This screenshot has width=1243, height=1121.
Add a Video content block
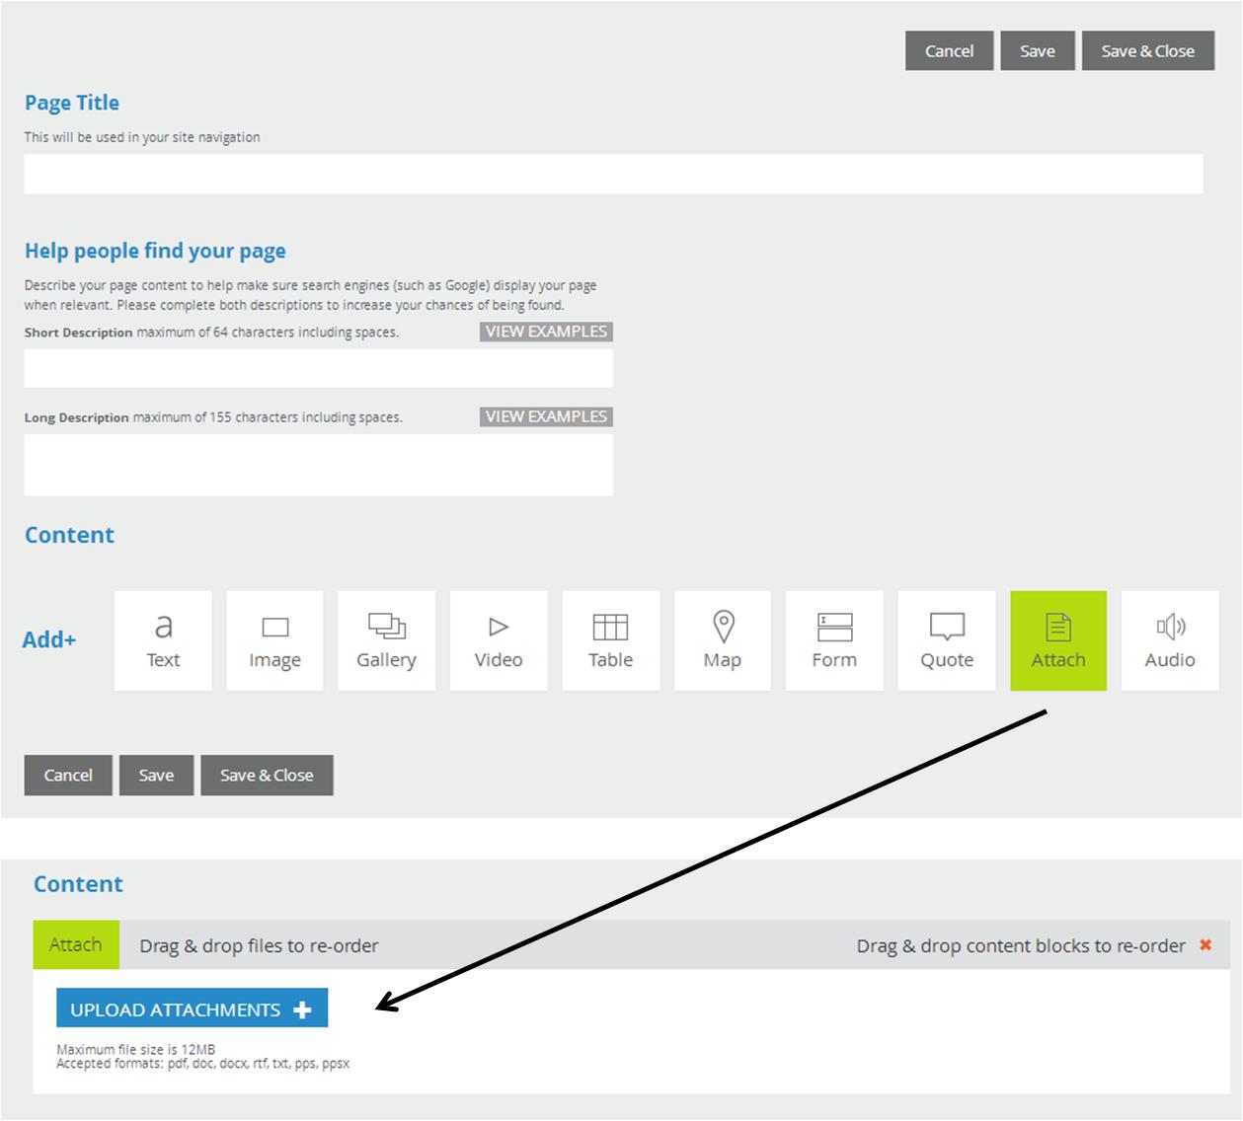(x=499, y=640)
